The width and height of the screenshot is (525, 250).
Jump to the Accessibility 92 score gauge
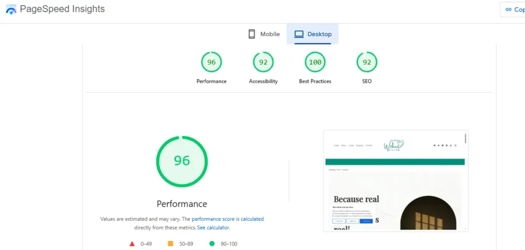263,62
